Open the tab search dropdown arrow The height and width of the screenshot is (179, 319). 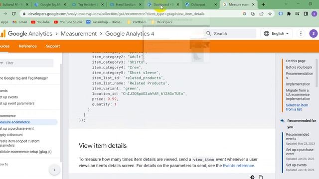[x=286, y=4]
